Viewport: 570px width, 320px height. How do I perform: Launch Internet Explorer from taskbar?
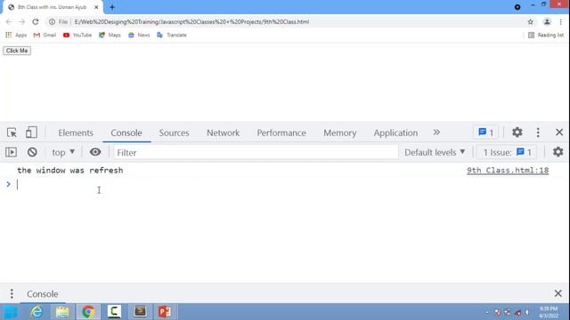(x=37, y=312)
